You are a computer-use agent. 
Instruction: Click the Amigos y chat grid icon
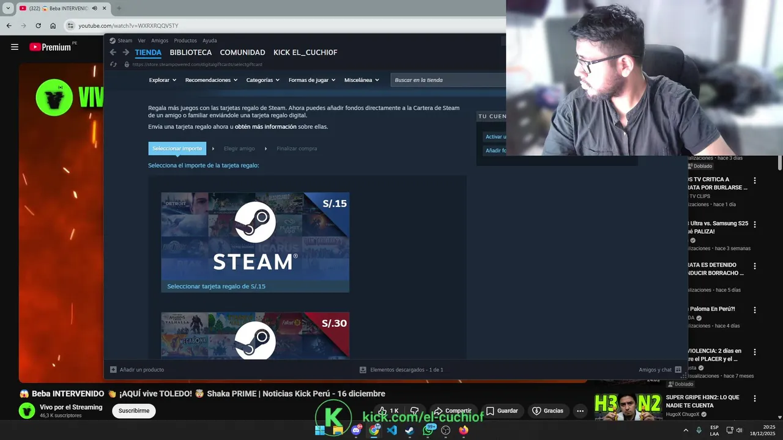pyautogui.click(x=678, y=370)
